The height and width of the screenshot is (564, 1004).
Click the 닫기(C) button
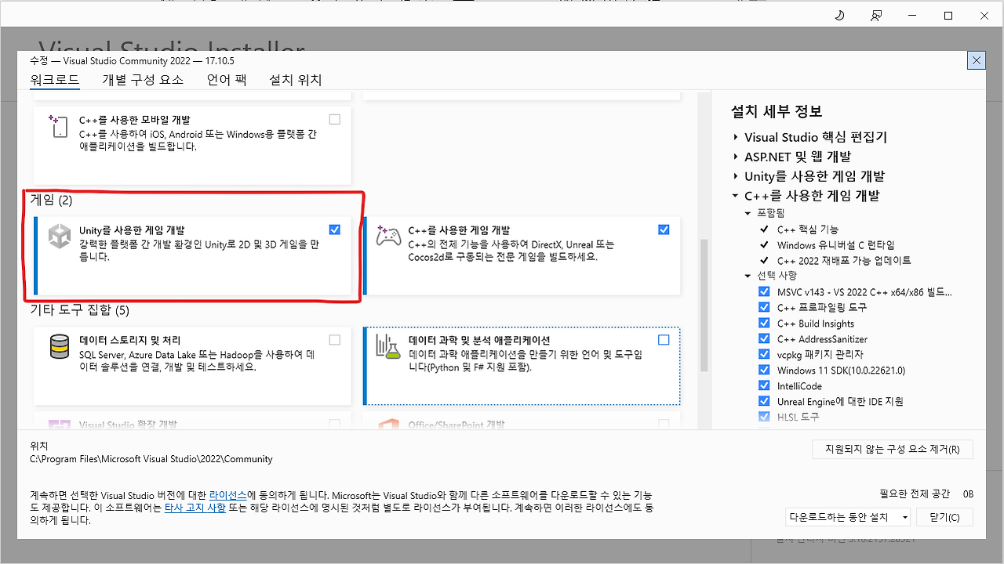click(944, 517)
